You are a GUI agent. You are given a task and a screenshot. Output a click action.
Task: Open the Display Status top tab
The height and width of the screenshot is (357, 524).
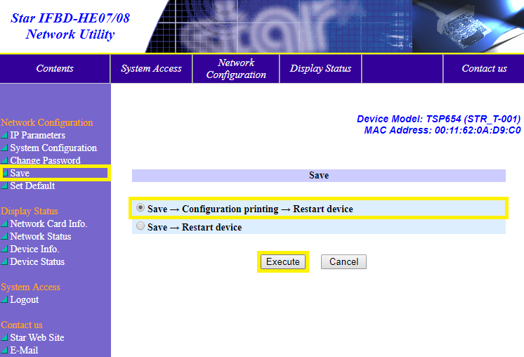coord(320,69)
